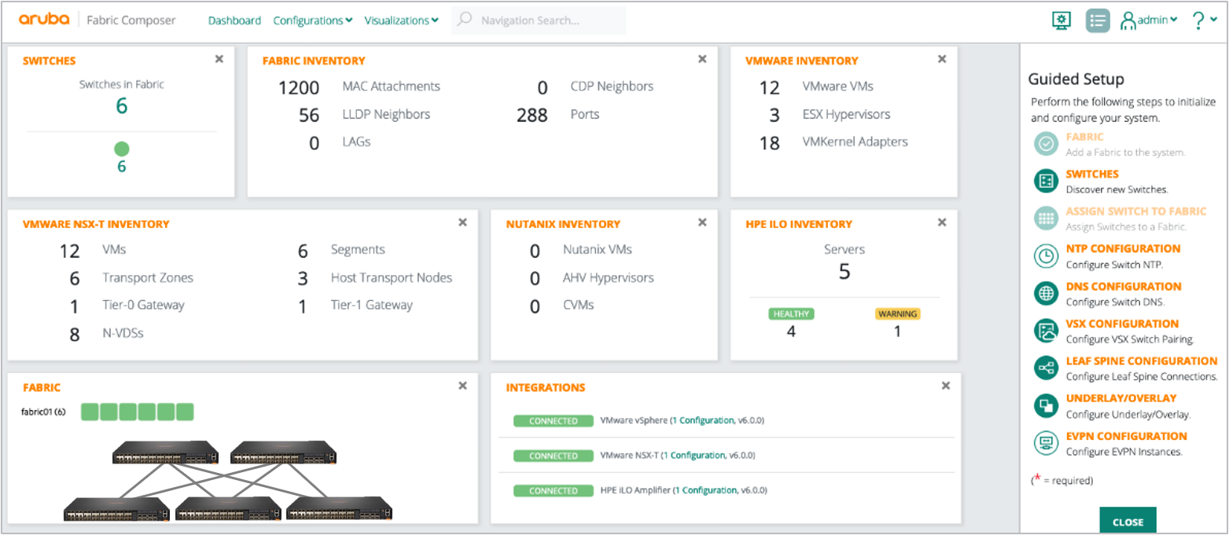Screen dimensions: 1229x535
Task: Click the Underlay/Overlay icon
Action: 1046,405
